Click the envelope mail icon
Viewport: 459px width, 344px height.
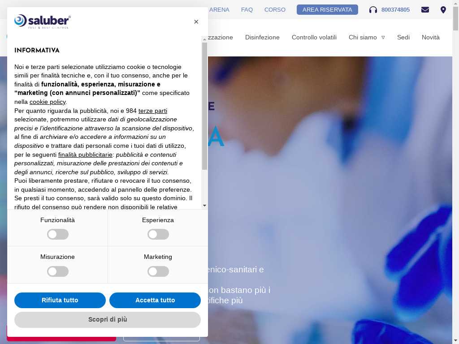click(x=425, y=10)
